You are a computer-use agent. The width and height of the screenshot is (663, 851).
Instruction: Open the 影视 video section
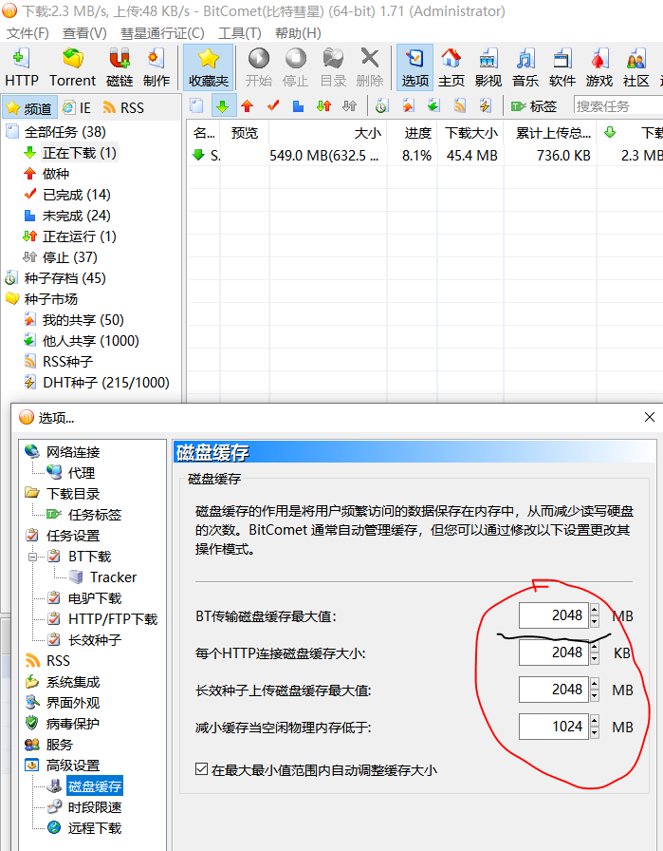click(488, 67)
